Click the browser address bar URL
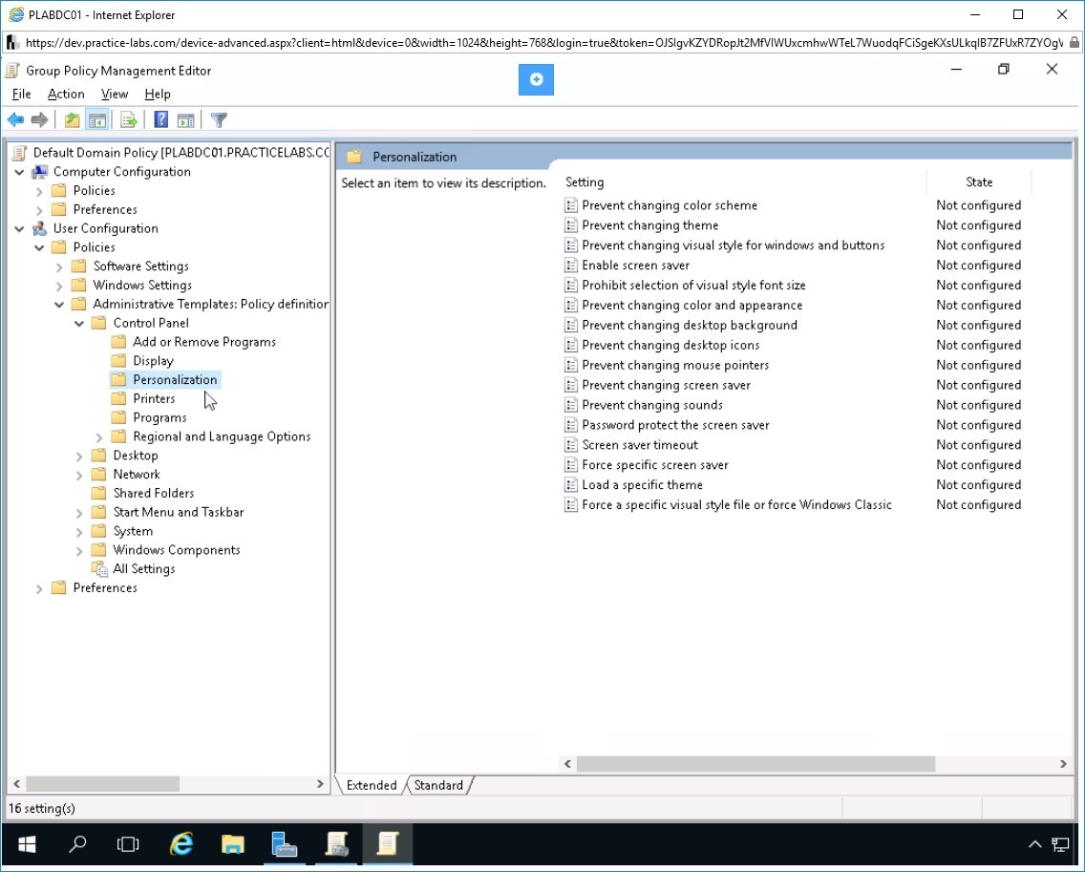Image resolution: width=1085 pixels, height=872 pixels. click(543, 43)
